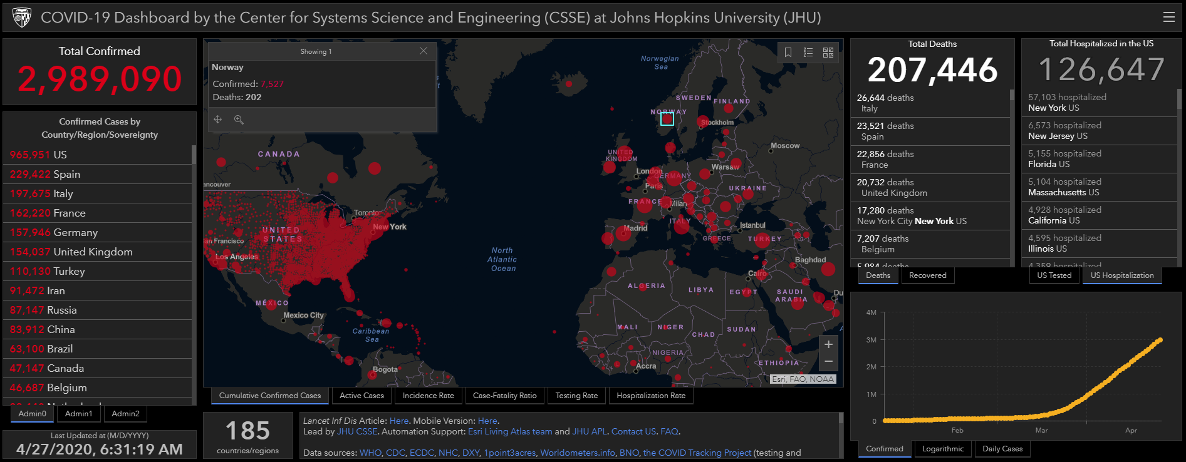The width and height of the screenshot is (1186, 462).
Task: Select United Kingdom 20,732 deaths entry
Action: pos(930,188)
